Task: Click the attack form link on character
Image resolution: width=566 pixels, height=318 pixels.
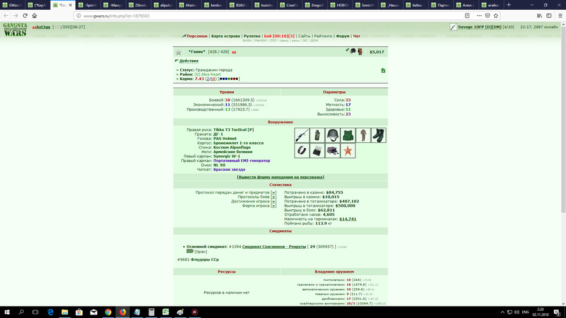Action: 281,177
